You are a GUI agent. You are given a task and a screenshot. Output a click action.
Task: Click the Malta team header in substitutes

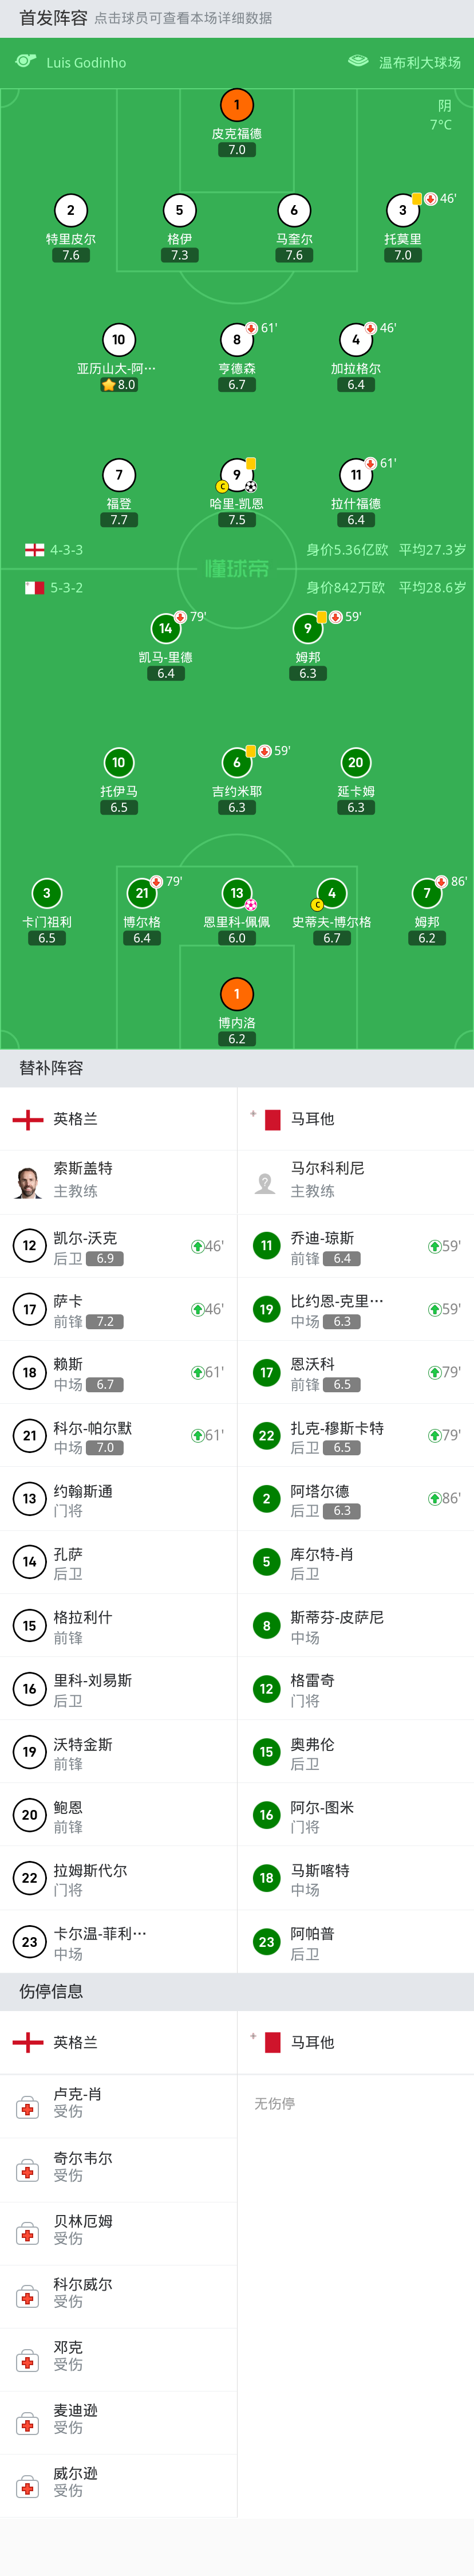356,1119
